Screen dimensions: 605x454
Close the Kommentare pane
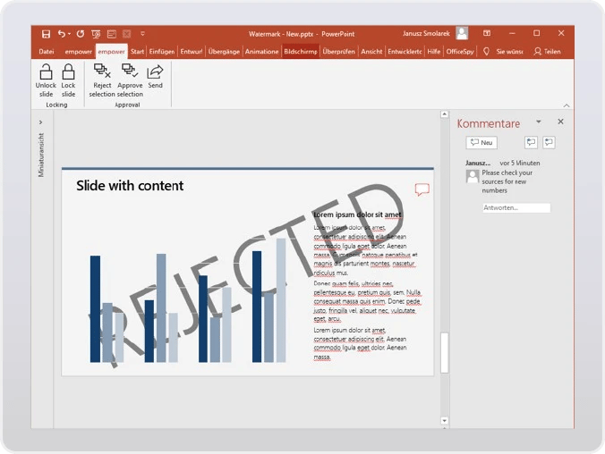tap(560, 122)
